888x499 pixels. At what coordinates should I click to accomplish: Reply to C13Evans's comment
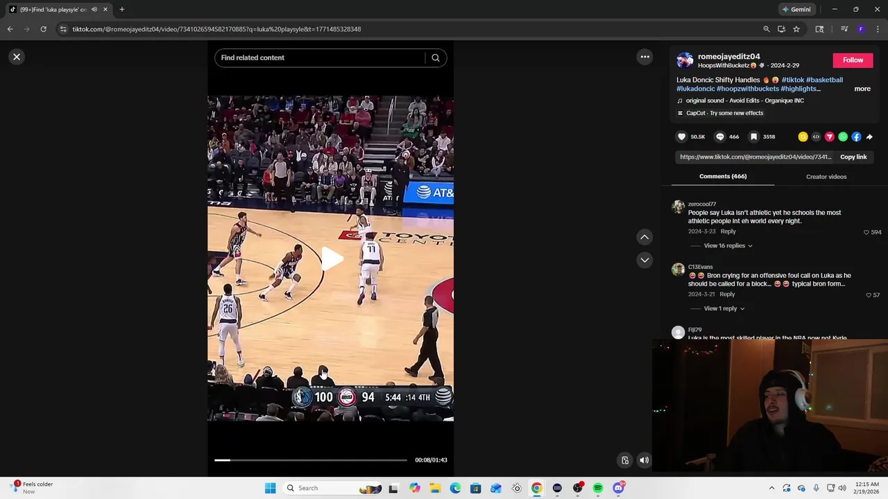726,294
